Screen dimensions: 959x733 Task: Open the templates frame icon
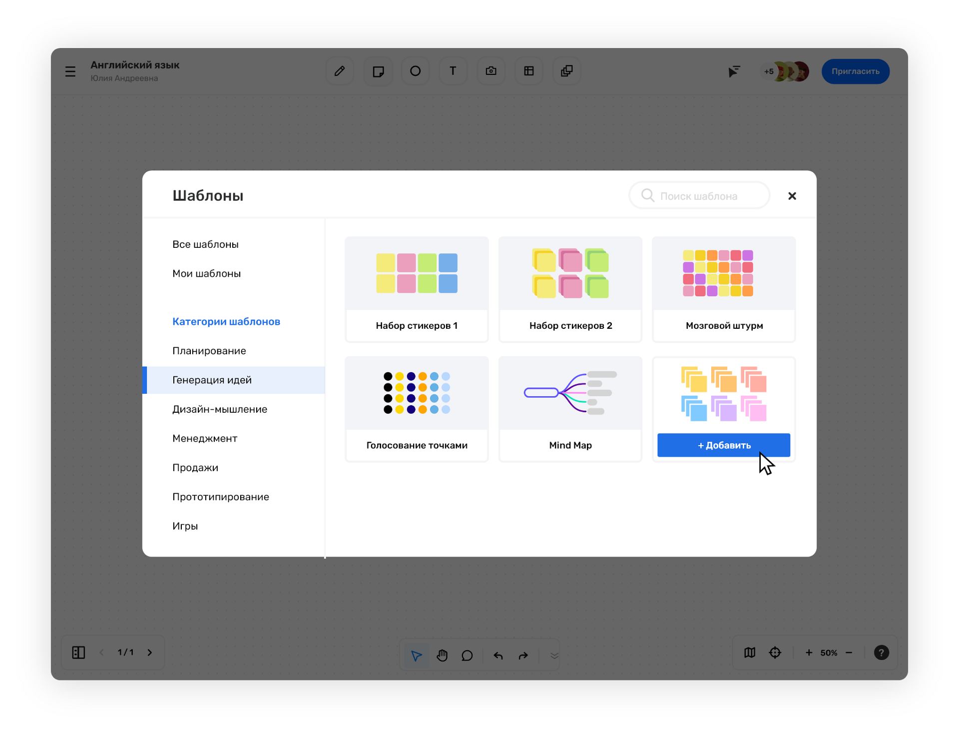(x=529, y=71)
